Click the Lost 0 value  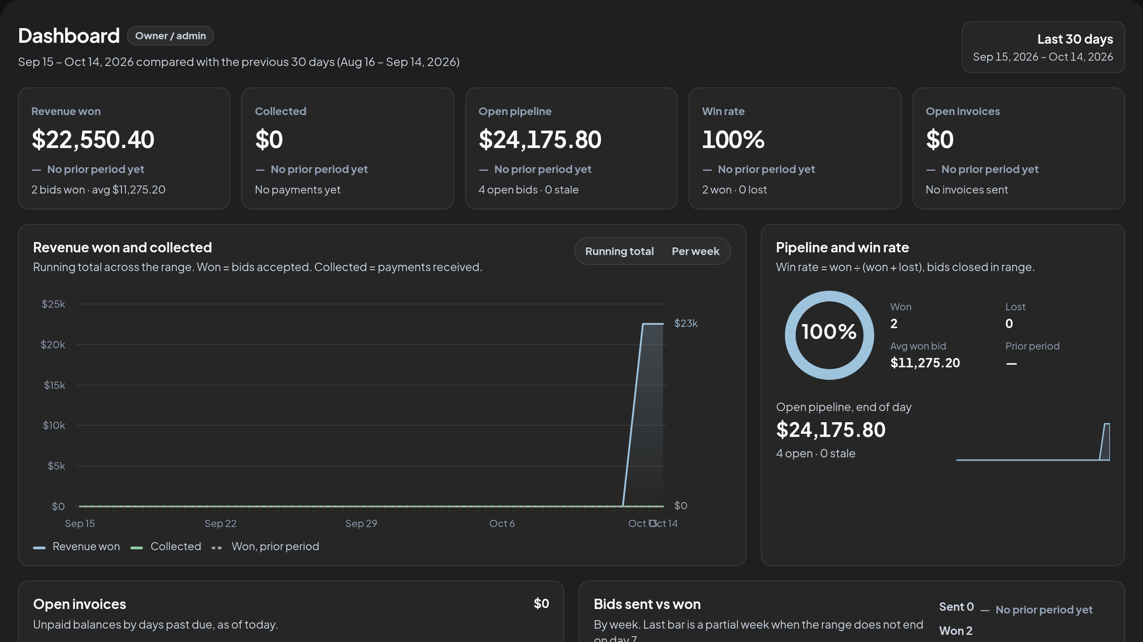click(1009, 324)
